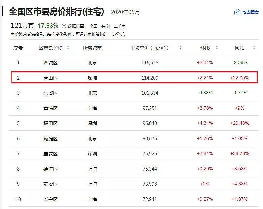Click price value 90,676
Image resolution: width=263 pixels, height=209 pixels.
(150, 139)
